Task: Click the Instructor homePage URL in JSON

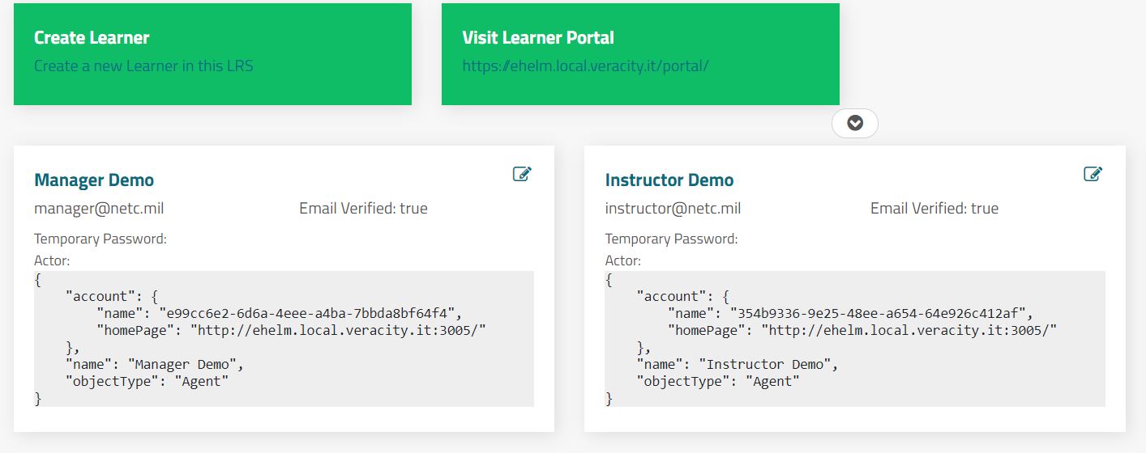Action: (x=913, y=330)
